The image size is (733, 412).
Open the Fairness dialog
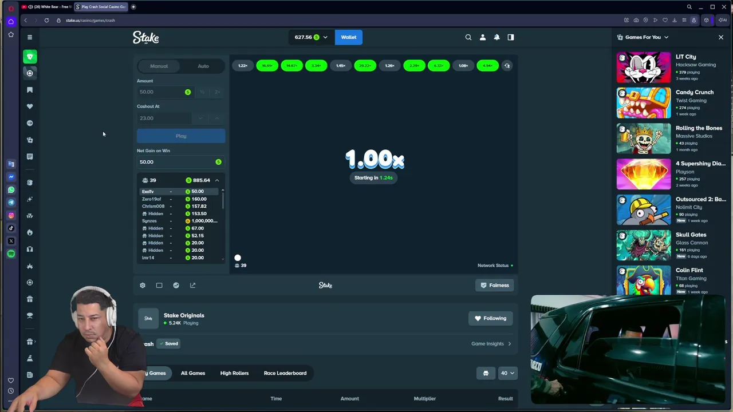coord(494,285)
